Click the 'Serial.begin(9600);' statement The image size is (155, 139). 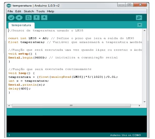pos(27,58)
